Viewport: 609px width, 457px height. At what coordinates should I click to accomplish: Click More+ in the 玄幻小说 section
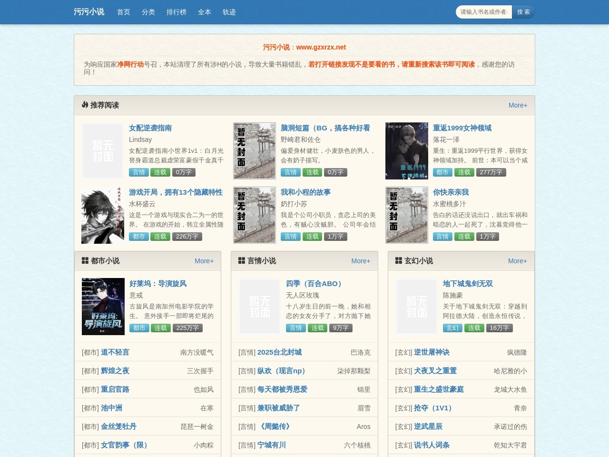pos(518,261)
